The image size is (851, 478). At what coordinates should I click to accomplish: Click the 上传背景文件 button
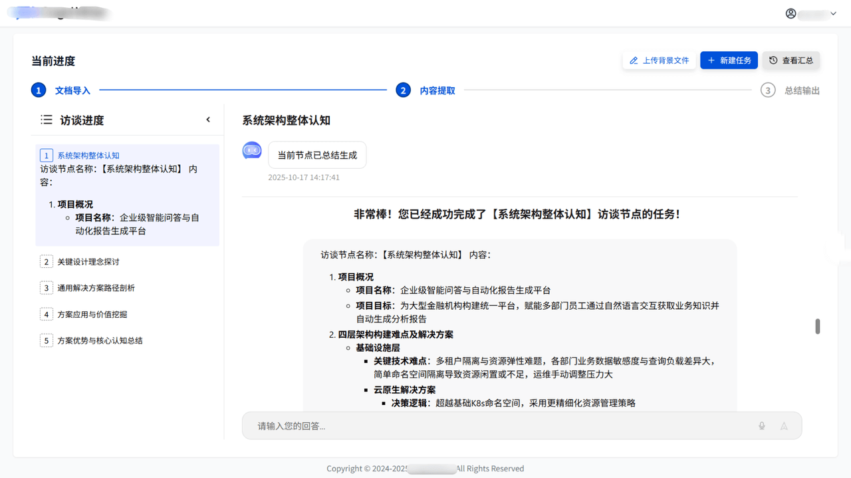(x=659, y=60)
